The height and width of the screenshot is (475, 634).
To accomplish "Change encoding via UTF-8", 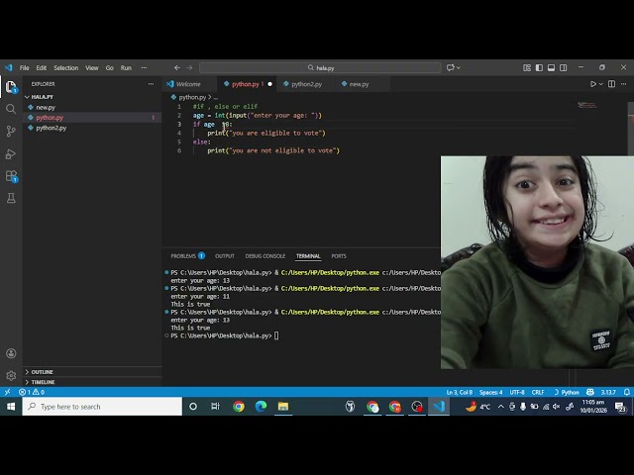I will point(517,392).
